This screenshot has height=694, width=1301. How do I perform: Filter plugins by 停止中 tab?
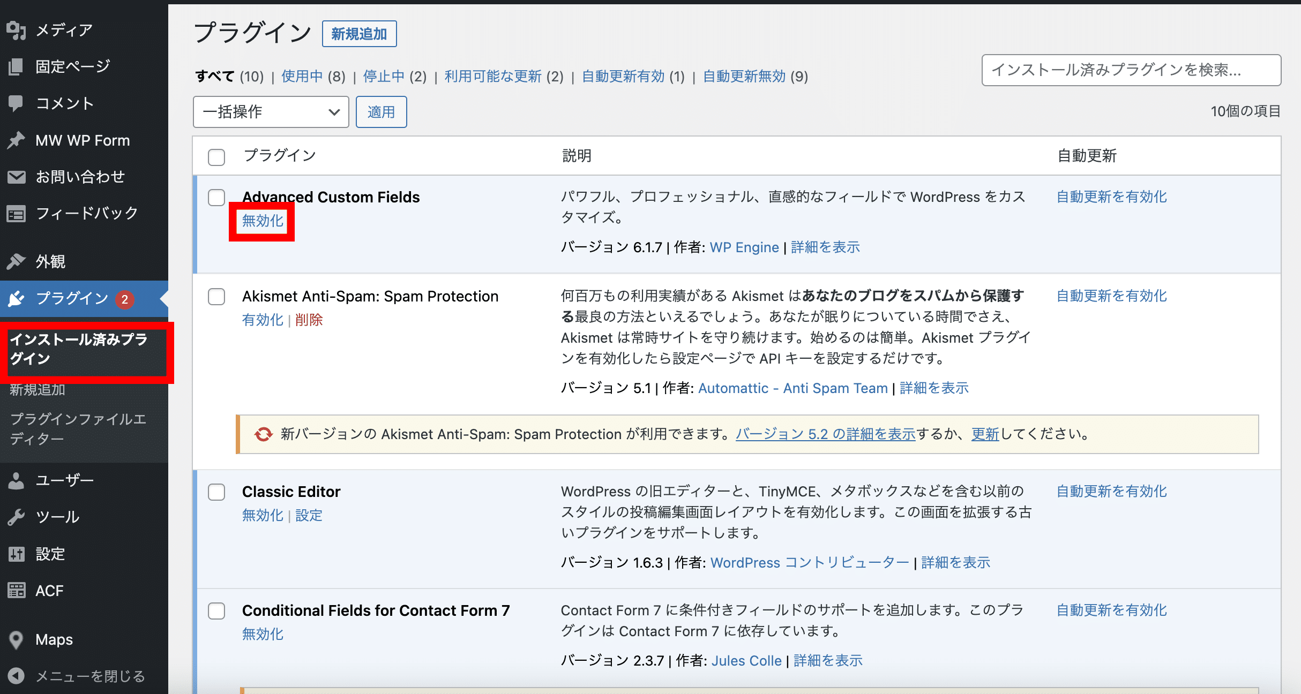(x=384, y=77)
